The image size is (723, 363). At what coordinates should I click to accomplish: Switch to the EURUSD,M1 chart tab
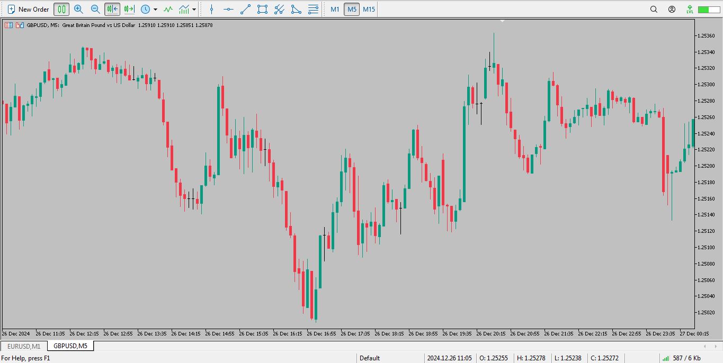[x=24, y=346]
